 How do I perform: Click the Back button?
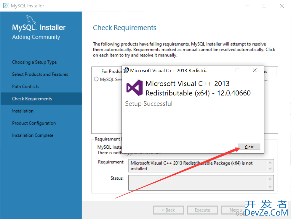click(168, 210)
